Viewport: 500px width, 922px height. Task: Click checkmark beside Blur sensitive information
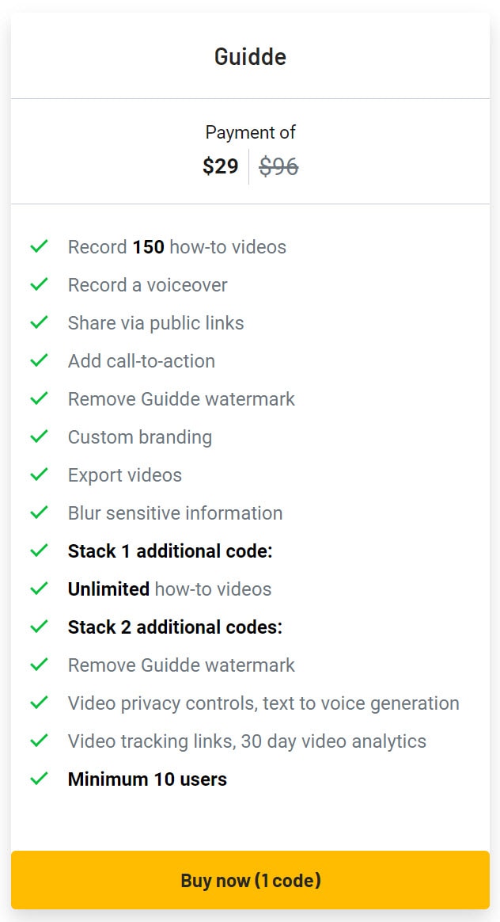coord(39,513)
